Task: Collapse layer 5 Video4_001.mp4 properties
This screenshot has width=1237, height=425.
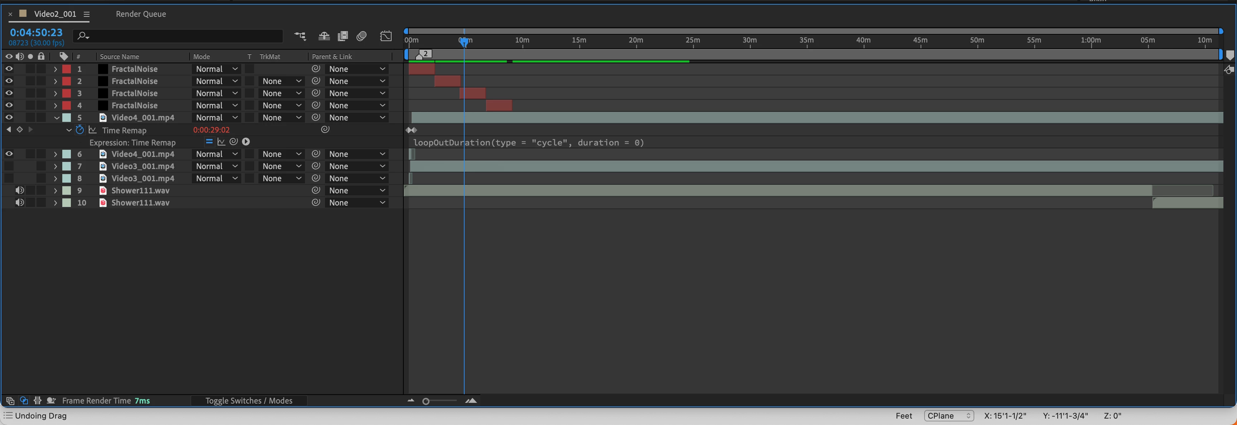Action: (x=56, y=118)
